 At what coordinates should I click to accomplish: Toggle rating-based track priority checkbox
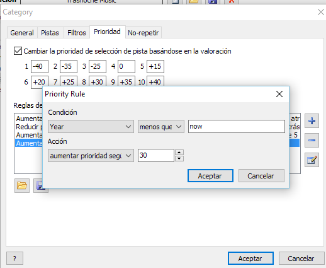point(18,51)
